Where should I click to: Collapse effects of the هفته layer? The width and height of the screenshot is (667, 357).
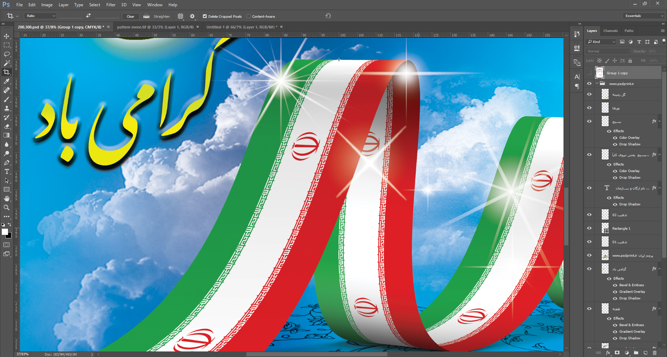[x=659, y=309]
